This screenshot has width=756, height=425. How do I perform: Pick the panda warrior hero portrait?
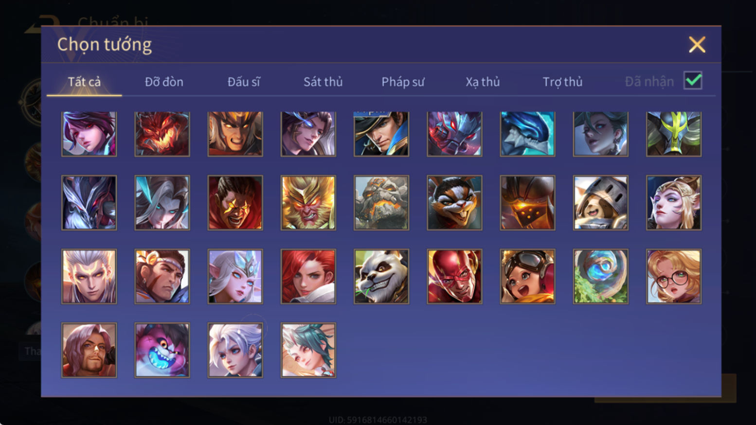pos(381,276)
